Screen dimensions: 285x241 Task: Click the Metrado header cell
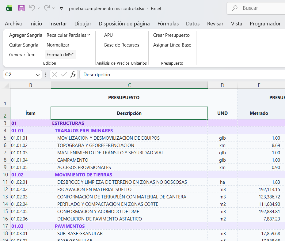coord(259,113)
